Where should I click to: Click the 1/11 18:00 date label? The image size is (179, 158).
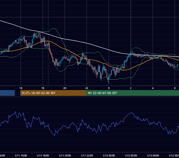pos(43,155)
